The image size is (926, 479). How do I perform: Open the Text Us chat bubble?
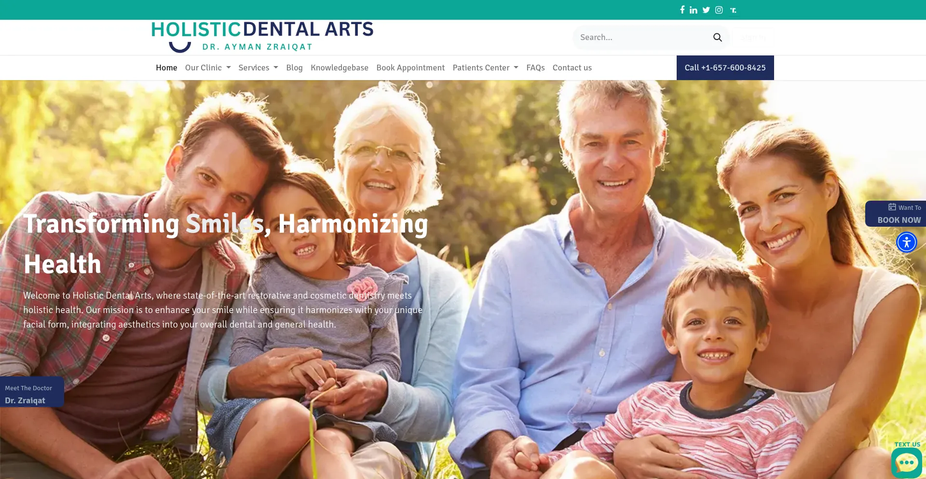point(907,462)
